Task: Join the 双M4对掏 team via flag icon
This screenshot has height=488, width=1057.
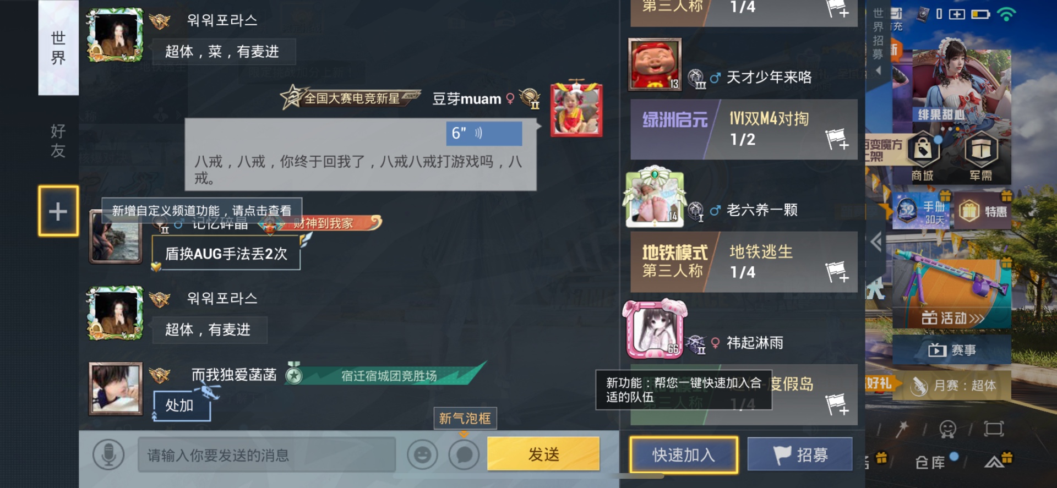Action: coord(837,139)
